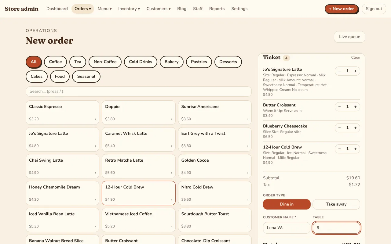Show only Bakery items
The width and height of the screenshot is (391, 244).
[x=172, y=62]
